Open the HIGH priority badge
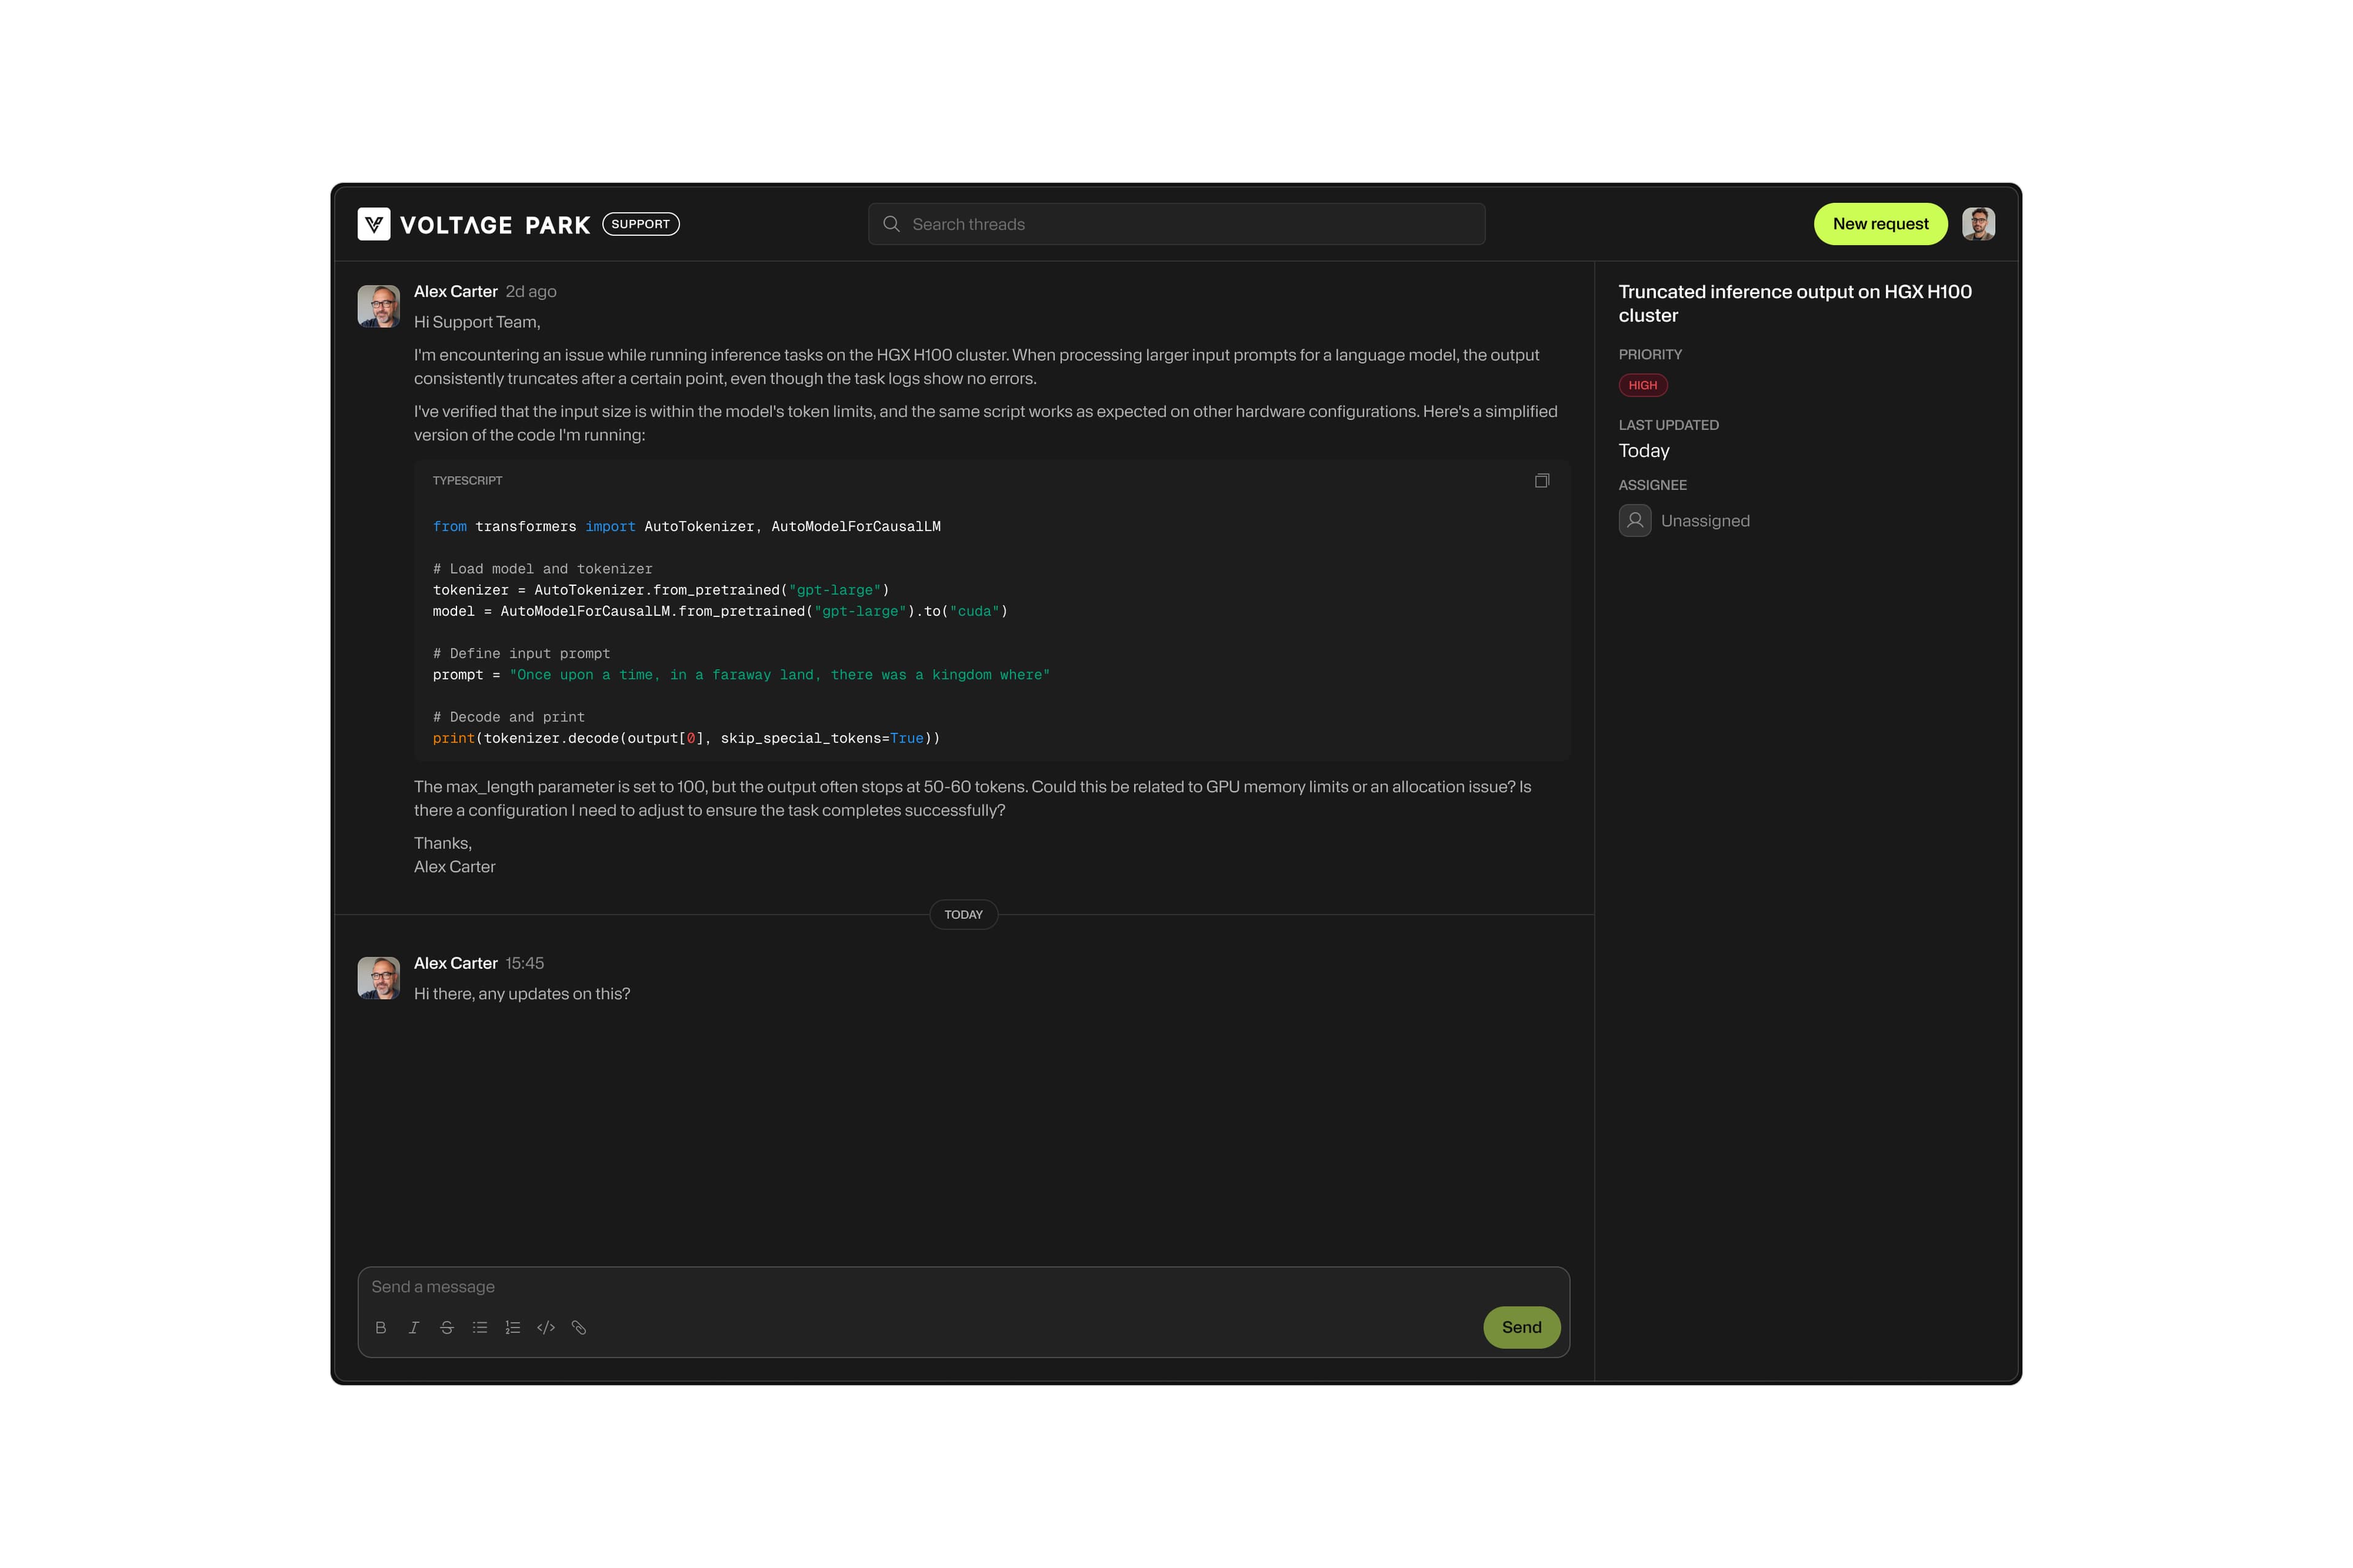Image resolution: width=2353 pixels, height=1568 pixels. click(x=1642, y=385)
